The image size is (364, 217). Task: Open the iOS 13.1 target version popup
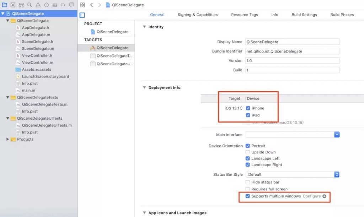coord(234,108)
